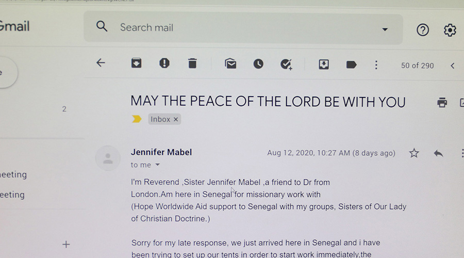
Task: Snooze this email with clock icon
Action: pyautogui.click(x=258, y=64)
